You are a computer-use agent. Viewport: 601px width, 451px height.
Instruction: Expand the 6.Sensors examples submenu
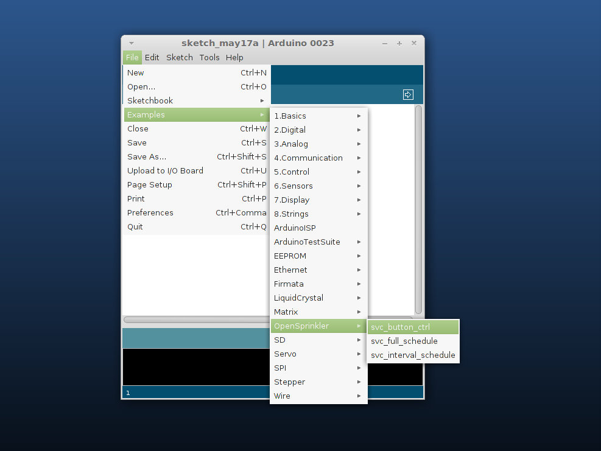click(x=318, y=186)
